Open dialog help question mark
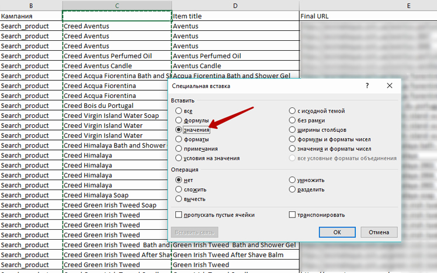This screenshot has width=437, height=273. click(x=367, y=86)
